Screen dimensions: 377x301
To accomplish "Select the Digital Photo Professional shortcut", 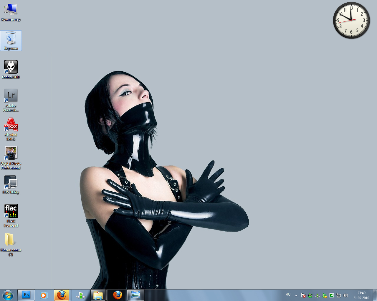I will point(11,158).
